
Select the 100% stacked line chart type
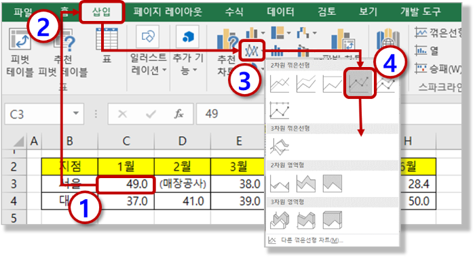tap(332, 84)
